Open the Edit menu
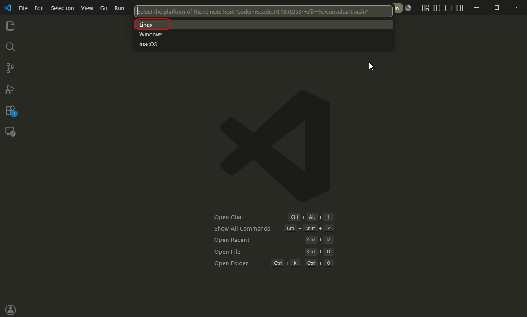The width and height of the screenshot is (527, 317). (39, 8)
